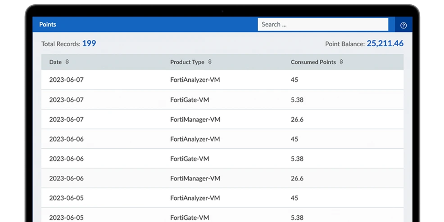Select 26.6 points in 2023-06-07 row
444x222 pixels.
point(297,120)
